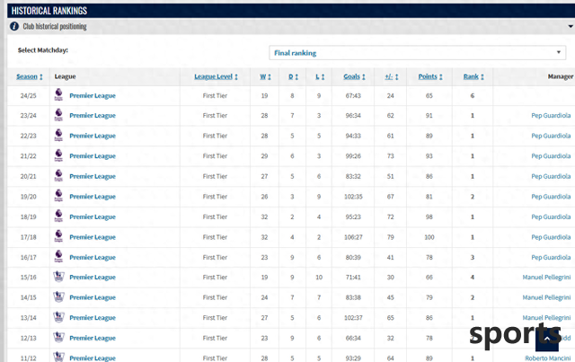Open Manuel Pellegrini link in 15/16 row
The image size is (575, 362).
point(546,278)
